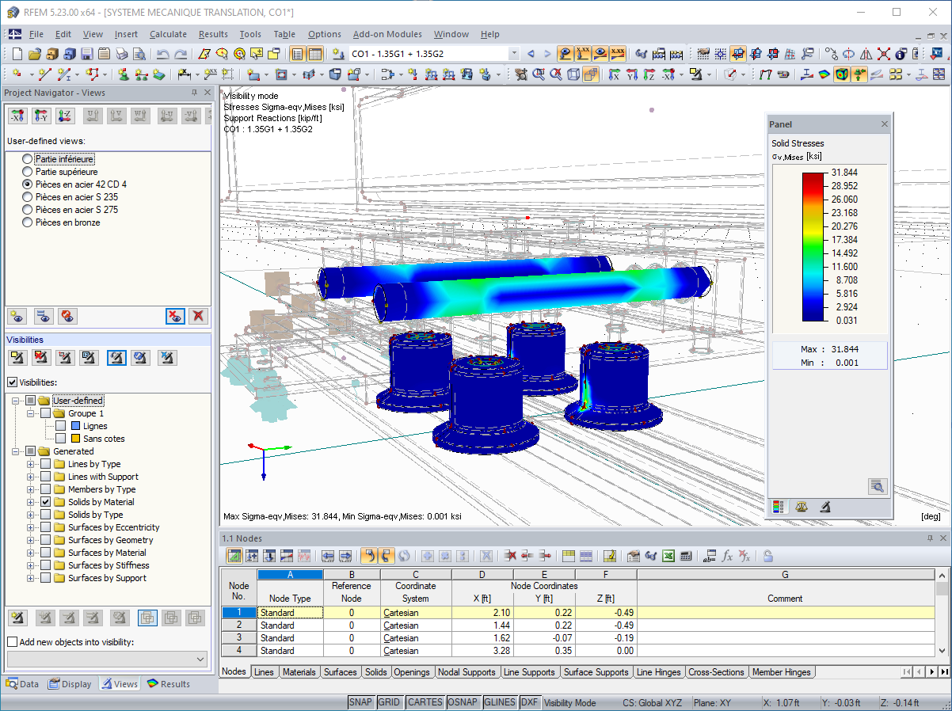Uncheck the Solids by Material checkbox
The height and width of the screenshot is (711, 952).
[46, 502]
